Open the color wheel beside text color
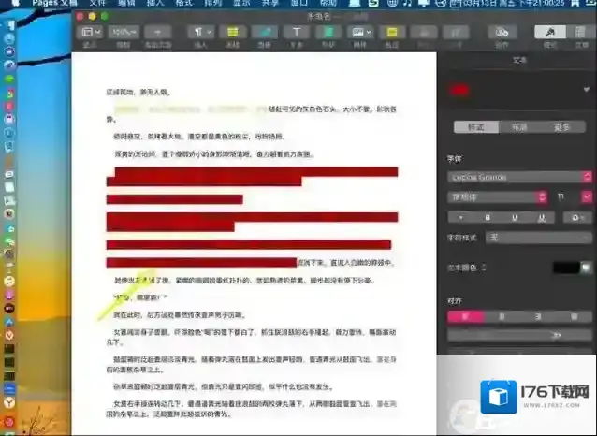 (587, 268)
